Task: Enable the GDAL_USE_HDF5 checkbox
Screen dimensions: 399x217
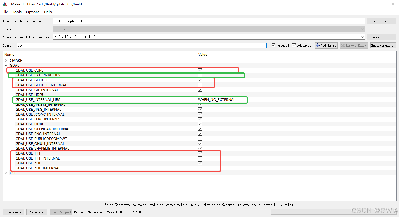Action: pyautogui.click(x=200, y=95)
